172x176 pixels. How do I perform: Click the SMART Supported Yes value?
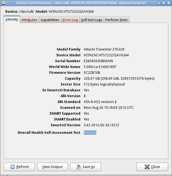86,114
